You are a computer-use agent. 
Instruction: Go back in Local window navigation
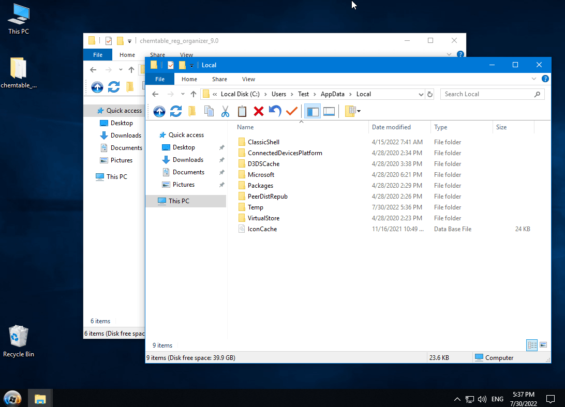155,94
